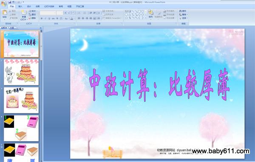Toggle Bold formatting

[42, 19]
